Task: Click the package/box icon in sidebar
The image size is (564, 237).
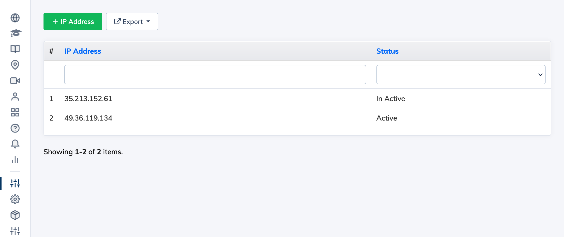Action: pyautogui.click(x=15, y=215)
